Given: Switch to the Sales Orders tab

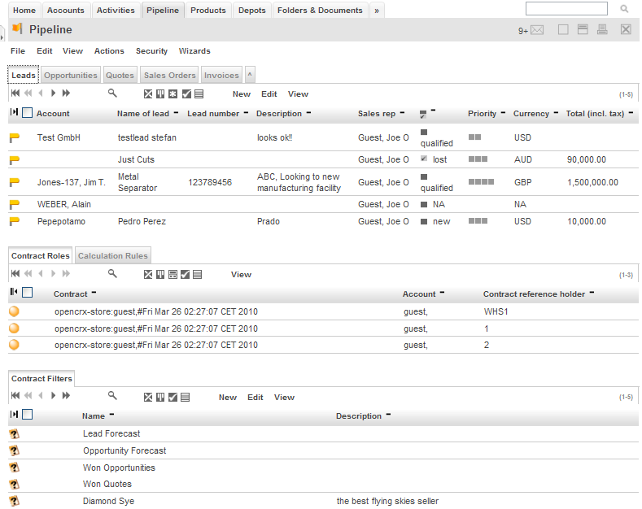Looking at the screenshot, I should pyautogui.click(x=169, y=76).
